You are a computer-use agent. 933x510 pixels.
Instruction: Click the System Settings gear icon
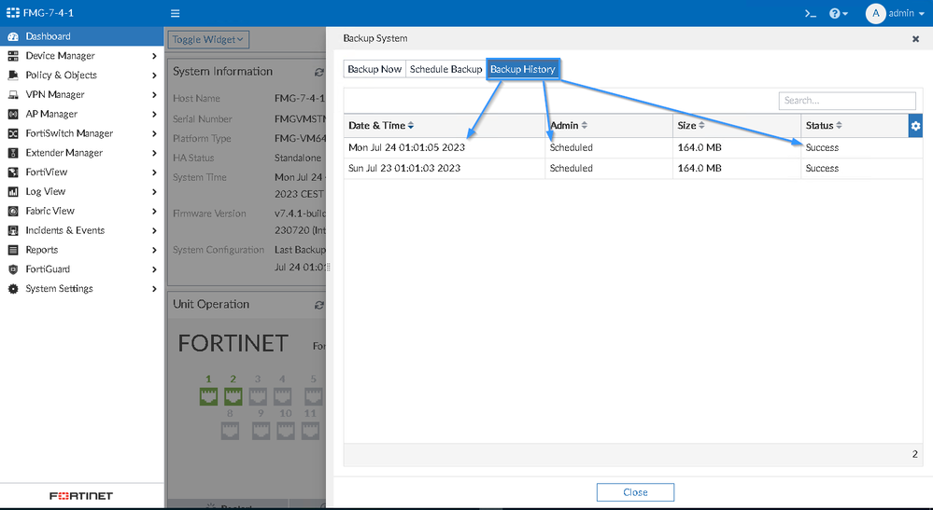[13, 288]
